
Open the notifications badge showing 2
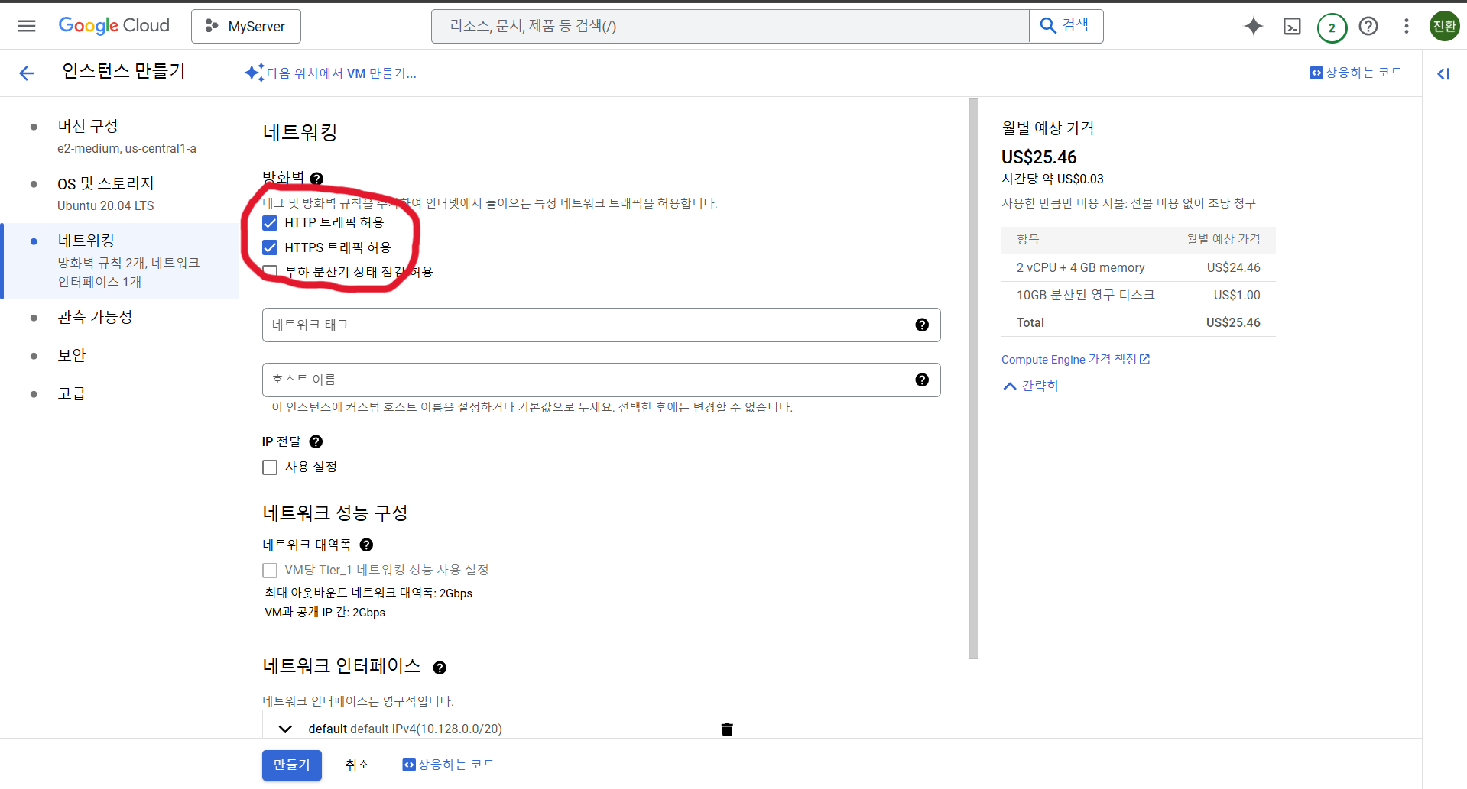point(1331,27)
